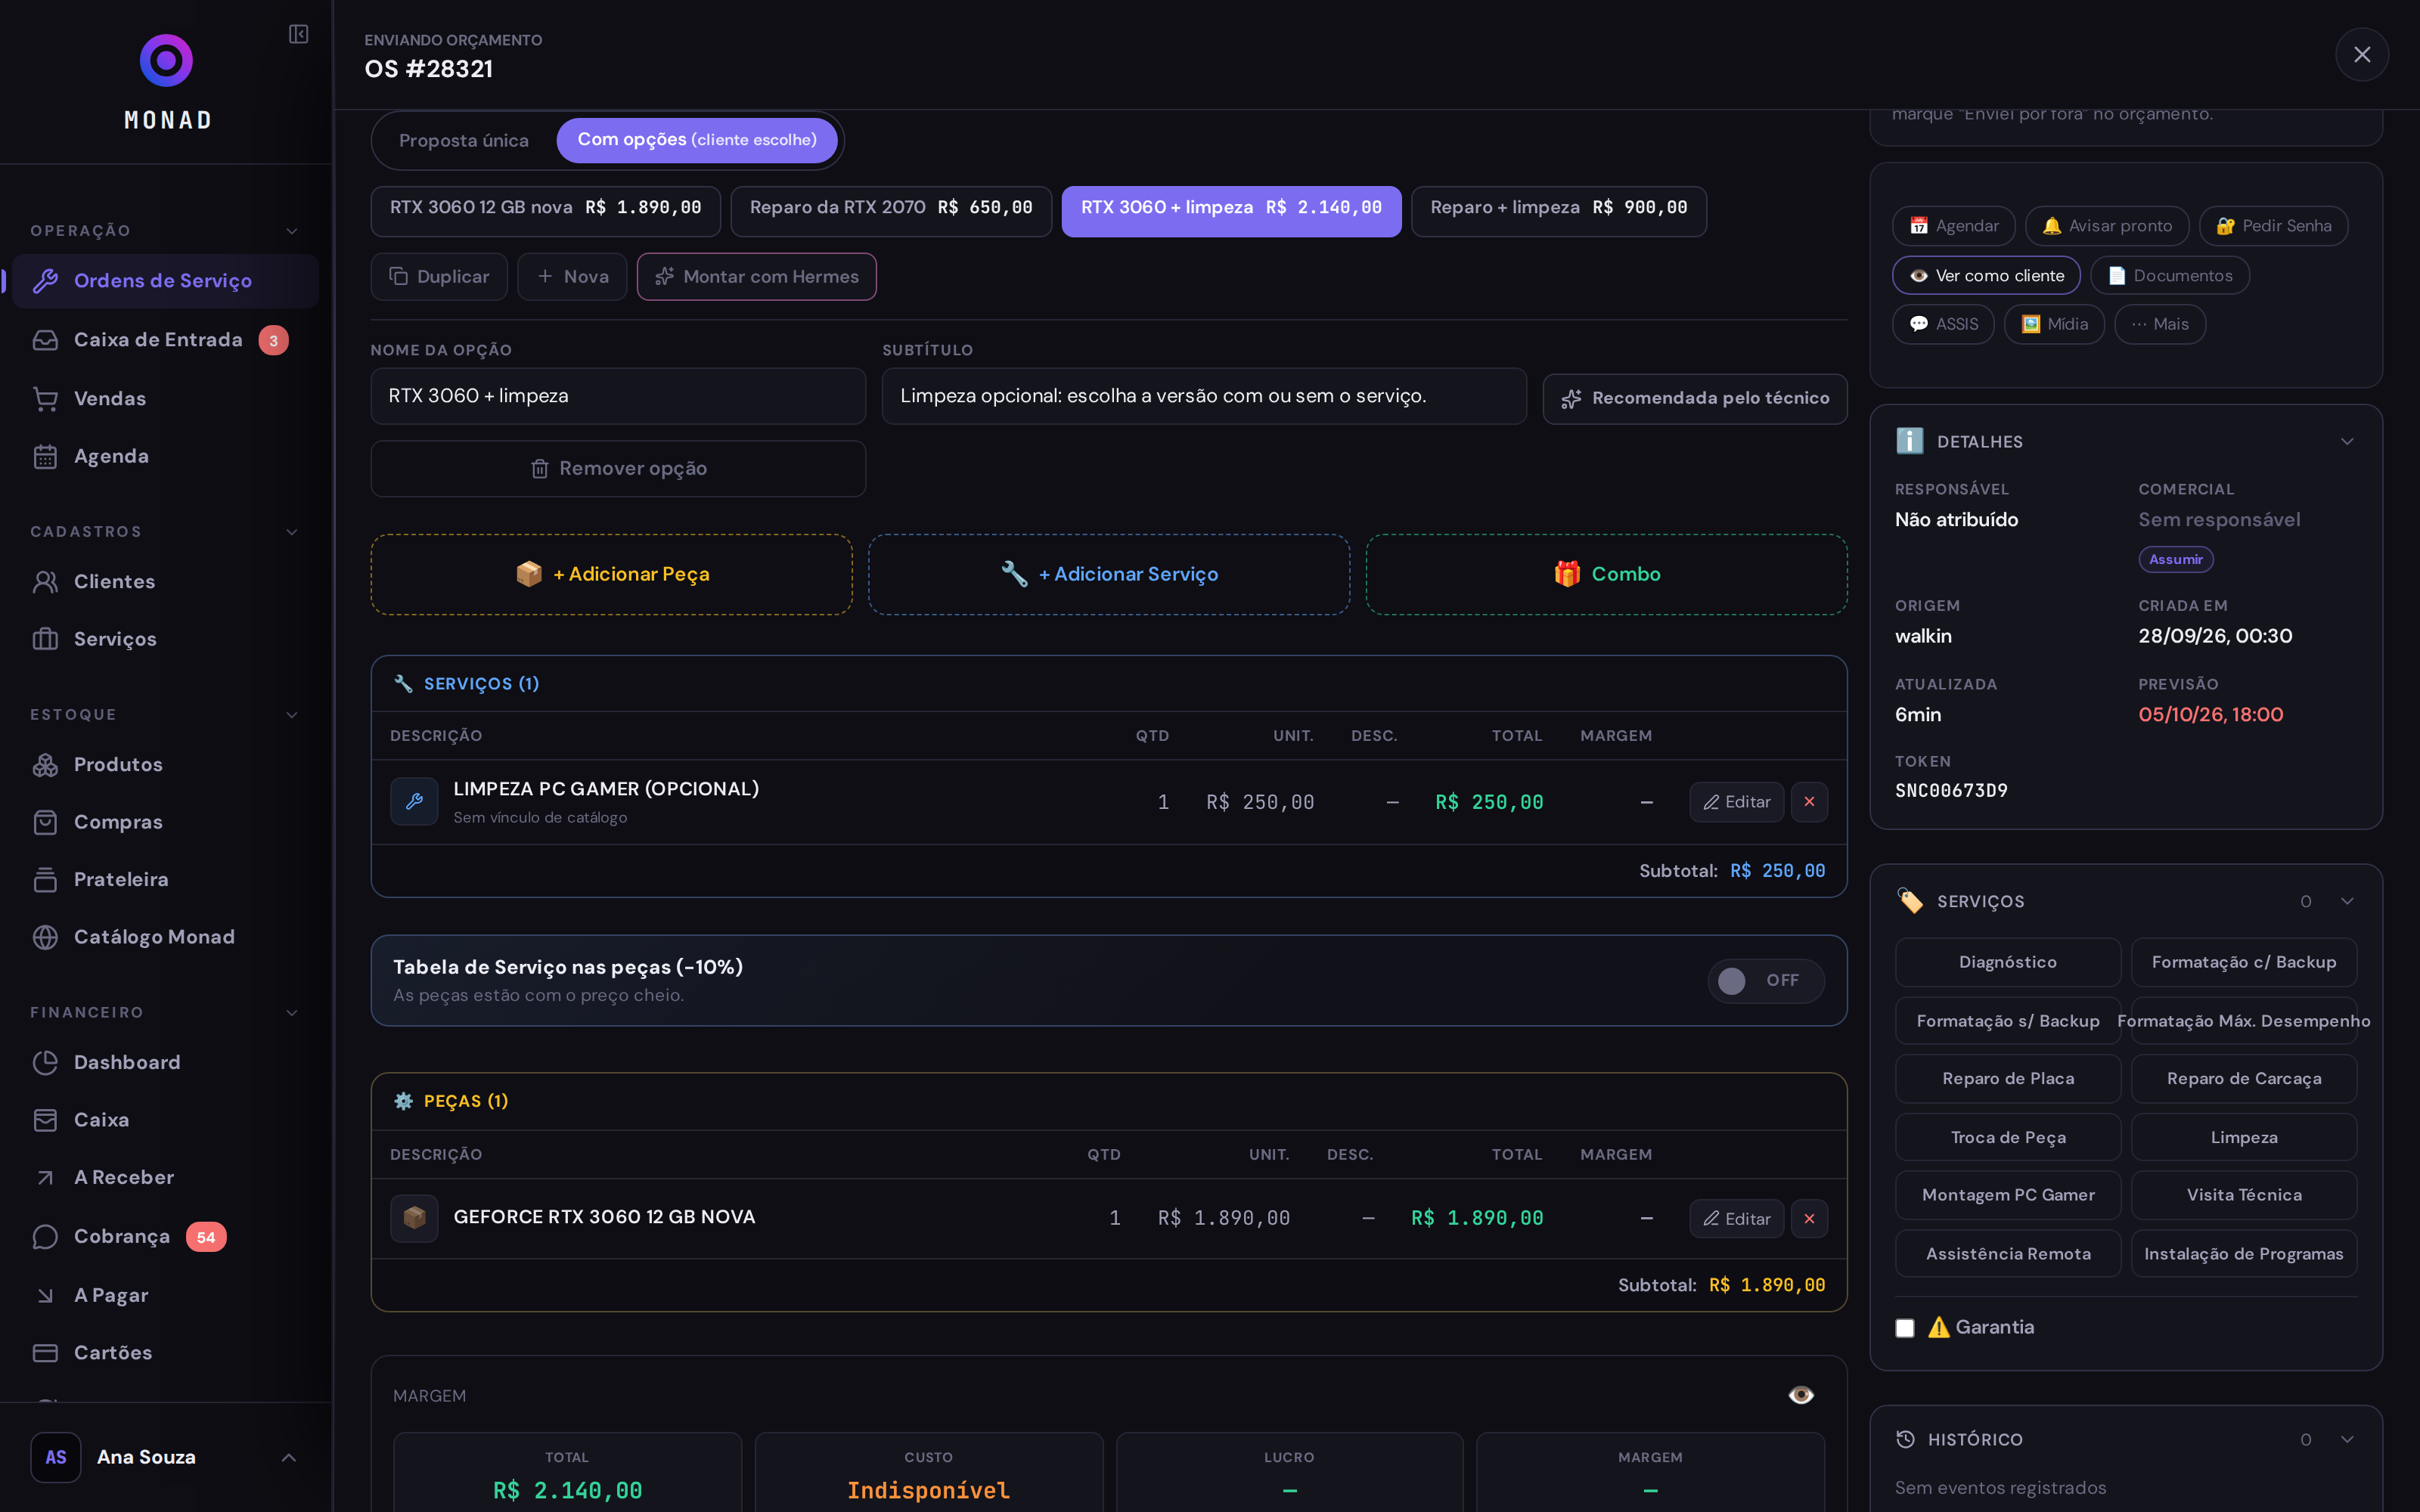Toggle Tabela de Serviço discount switch
Image resolution: width=2420 pixels, height=1512 pixels.
(x=1766, y=980)
